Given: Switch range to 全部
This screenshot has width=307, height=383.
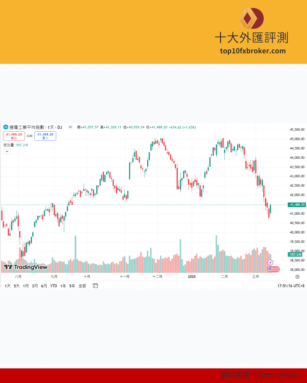Looking at the screenshot, I should point(82,286).
